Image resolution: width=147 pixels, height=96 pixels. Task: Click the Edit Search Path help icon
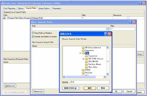pyautogui.click(x=130, y=22)
